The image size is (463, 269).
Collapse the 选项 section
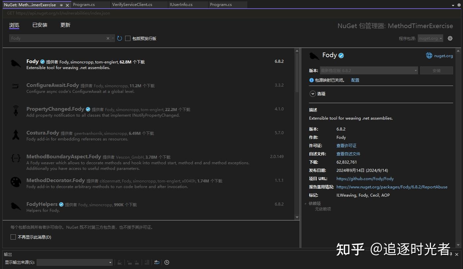313,94
